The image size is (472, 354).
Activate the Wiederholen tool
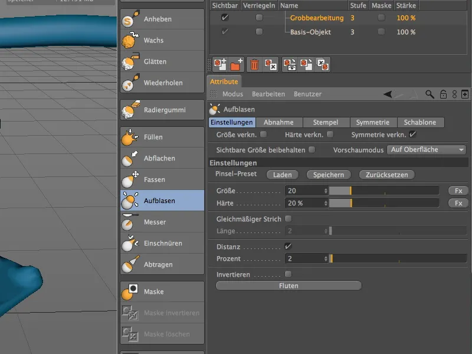click(162, 83)
